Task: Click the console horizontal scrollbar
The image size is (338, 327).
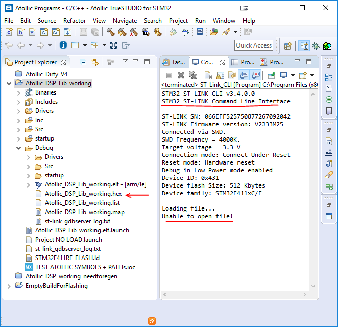Action: 234,295
